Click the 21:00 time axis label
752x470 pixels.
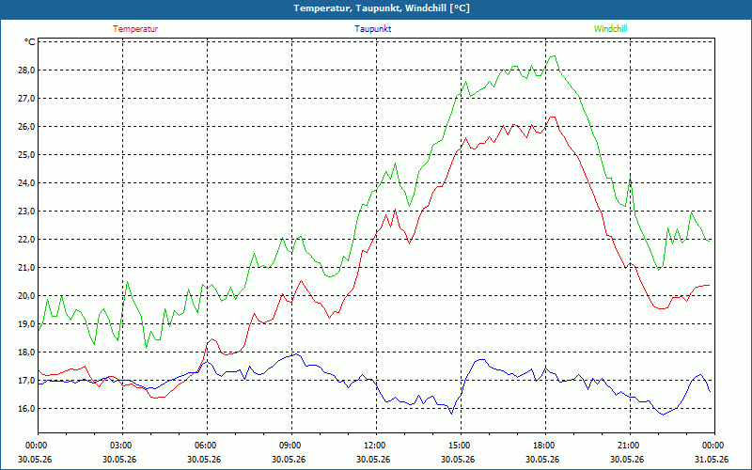pyautogui.click(x=630, y=446)
